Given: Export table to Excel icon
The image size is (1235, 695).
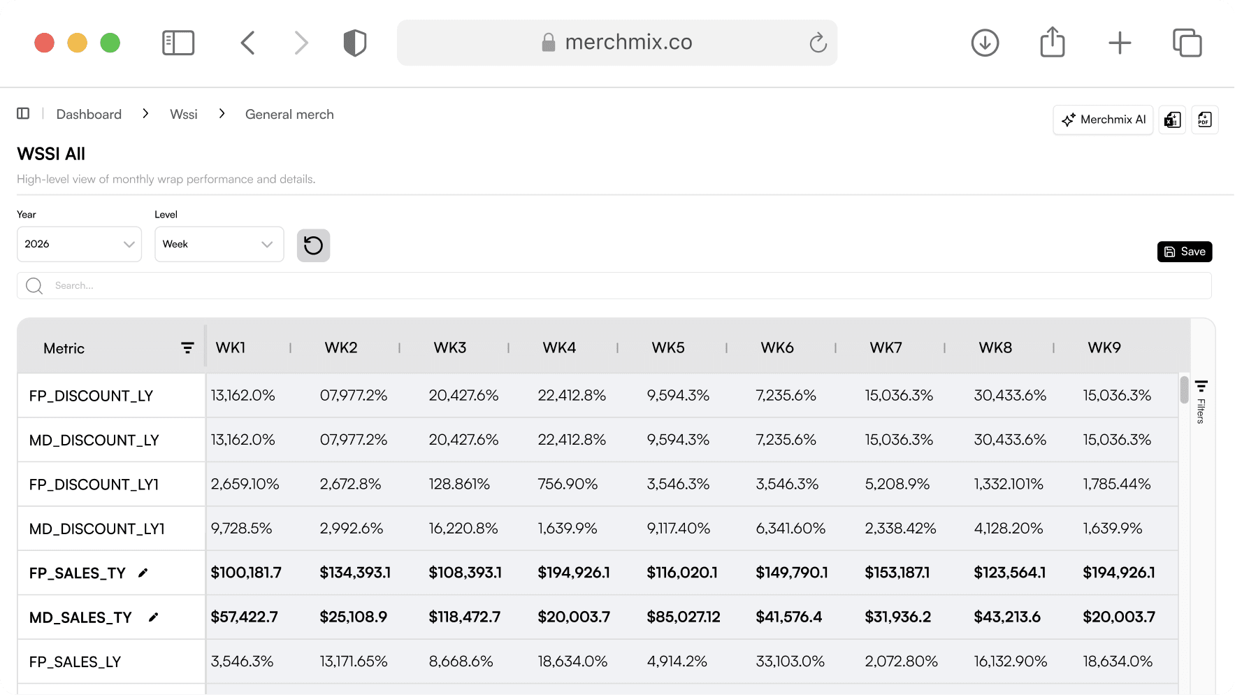Looking at the screenshot, I should (x=1172, y=120).
